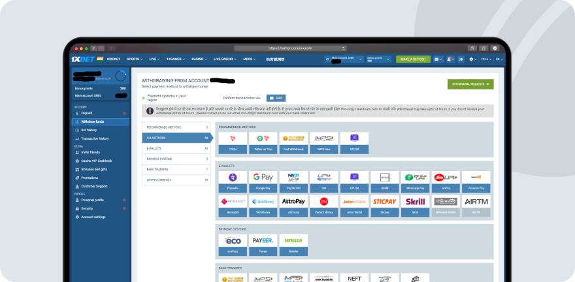This screenshot has height=282, width=575.
Task: Select UPI QR under Recommended Methods
Action: 354,143
